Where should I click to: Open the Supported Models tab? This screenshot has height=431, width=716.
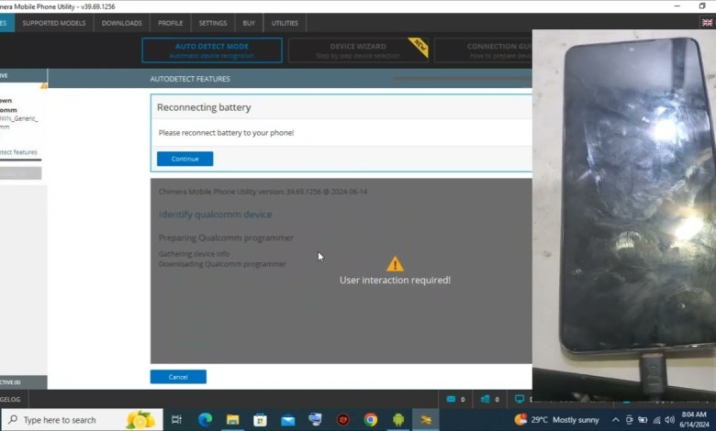(55, 23)
